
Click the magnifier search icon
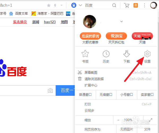114,5
